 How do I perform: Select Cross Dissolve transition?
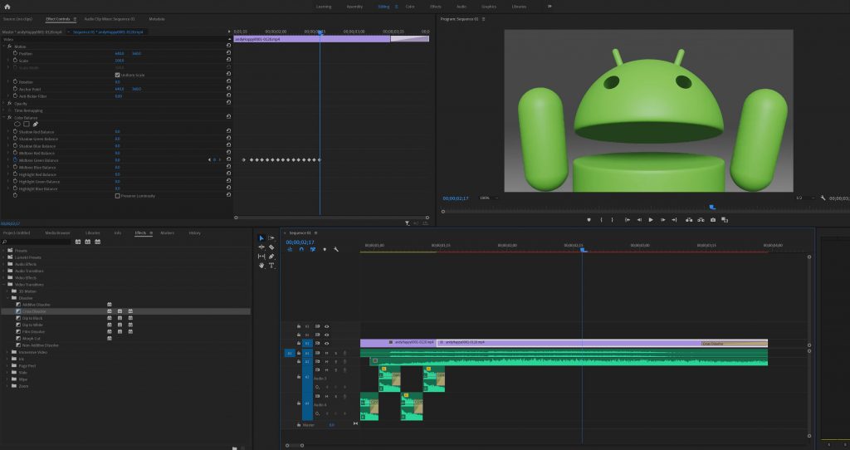point(34,311)
